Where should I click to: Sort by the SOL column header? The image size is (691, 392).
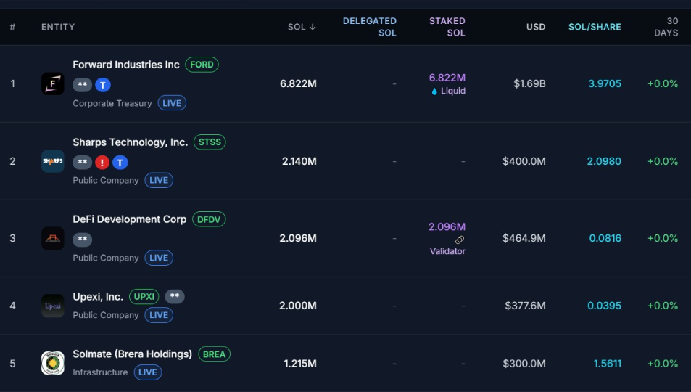coord(301,27)
